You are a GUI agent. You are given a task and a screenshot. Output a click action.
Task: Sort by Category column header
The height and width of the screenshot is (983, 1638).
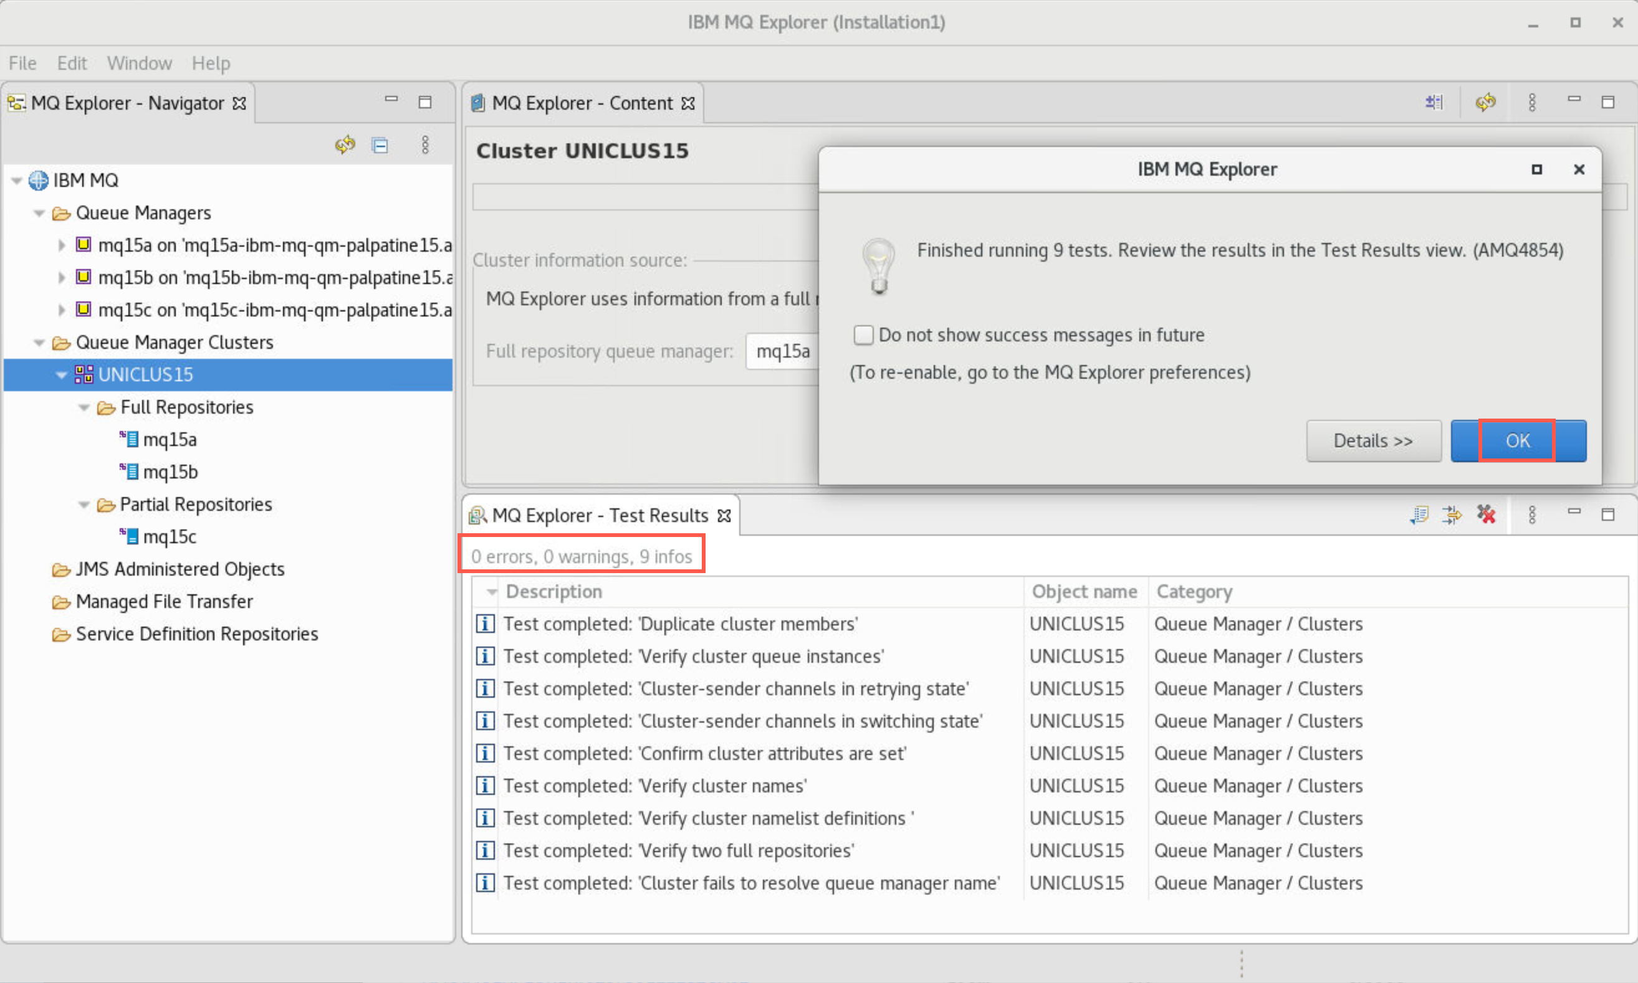click(1387, 592)
